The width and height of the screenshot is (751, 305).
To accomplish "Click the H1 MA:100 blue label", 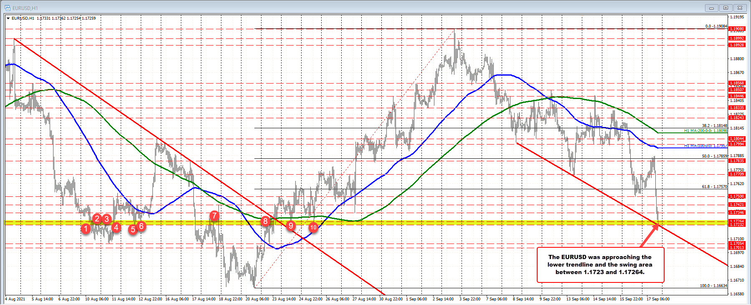I will pos(704,146).
